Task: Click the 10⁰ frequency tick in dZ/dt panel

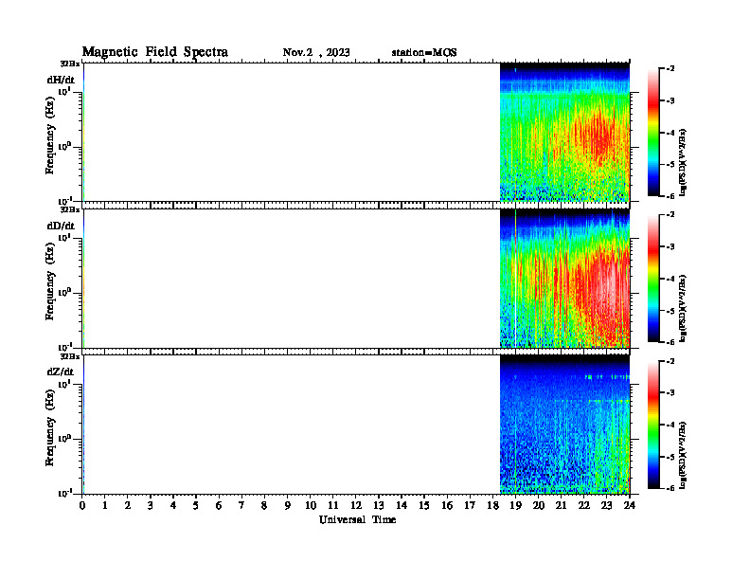Action: (64, 438)
